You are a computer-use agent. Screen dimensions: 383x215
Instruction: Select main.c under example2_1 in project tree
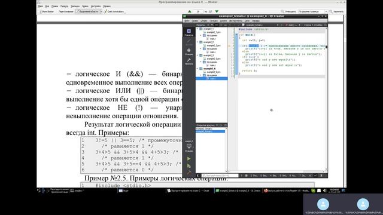(211, 39)
